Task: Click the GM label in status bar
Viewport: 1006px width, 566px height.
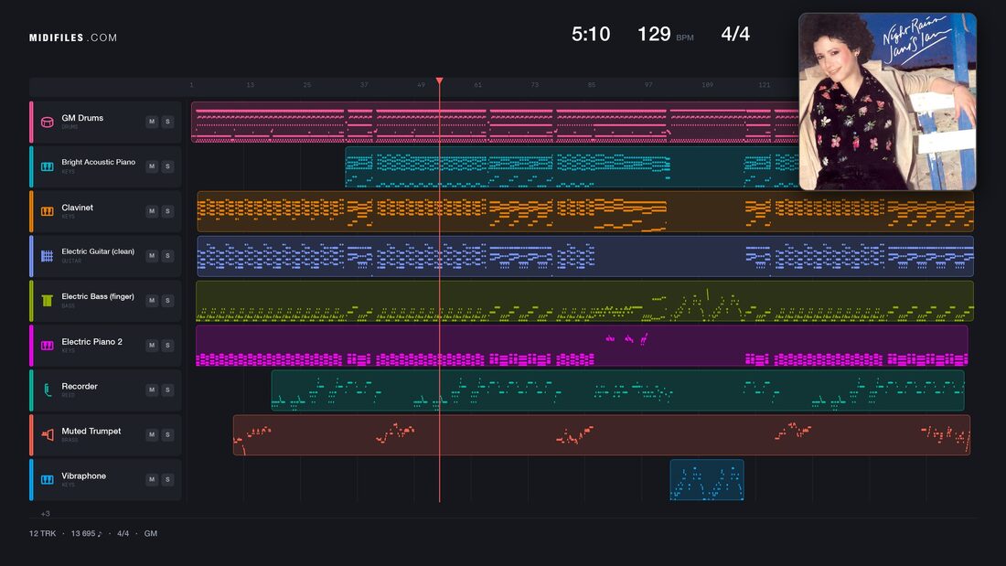Action: (151, 533)
